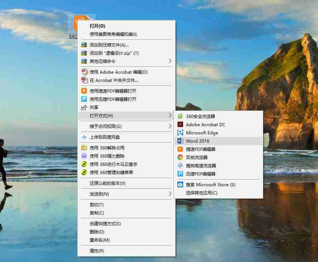Choose 删除(D) from the context menu
The height and width of the screenshot is (262, 318).
126,232
